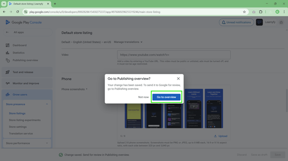The height and width of the screenshot is (161, 288).
Task: Click the page vertical scrollbar
Action: 286,100
